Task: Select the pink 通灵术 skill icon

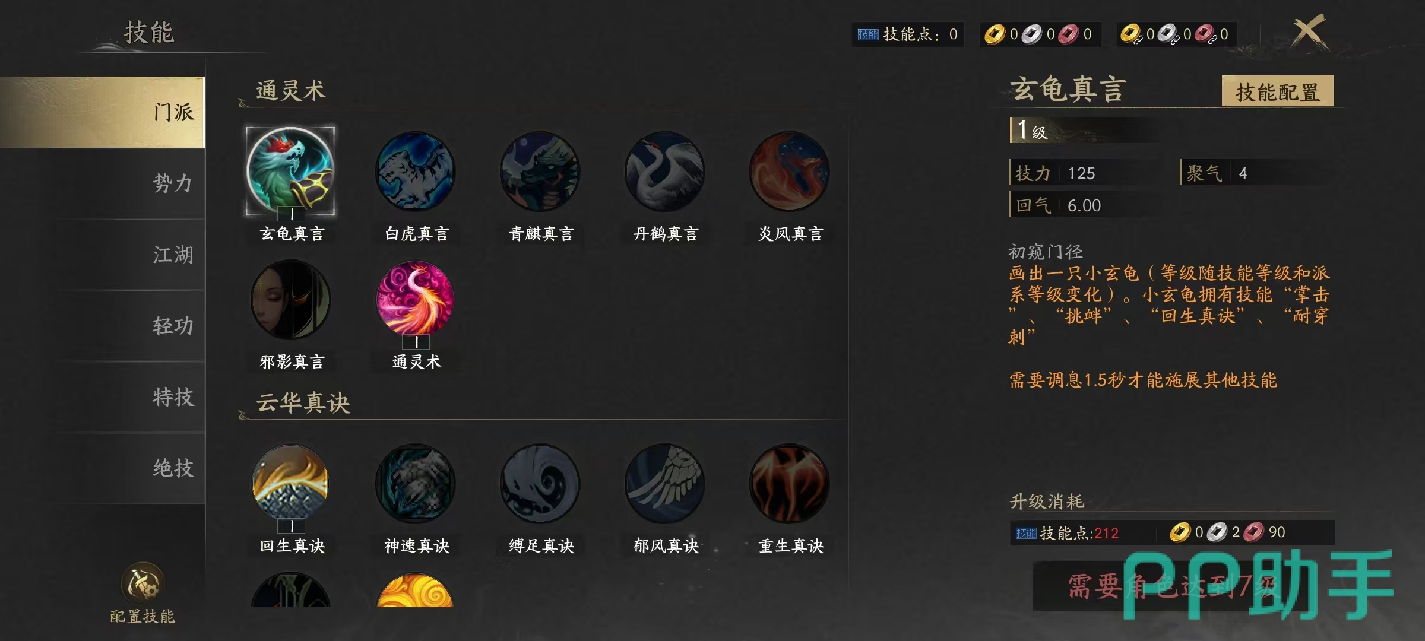Action: (416, 299)
